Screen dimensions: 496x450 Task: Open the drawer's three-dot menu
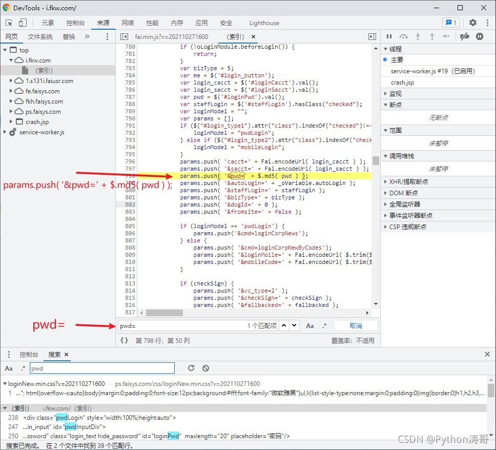tap(9, 354)
